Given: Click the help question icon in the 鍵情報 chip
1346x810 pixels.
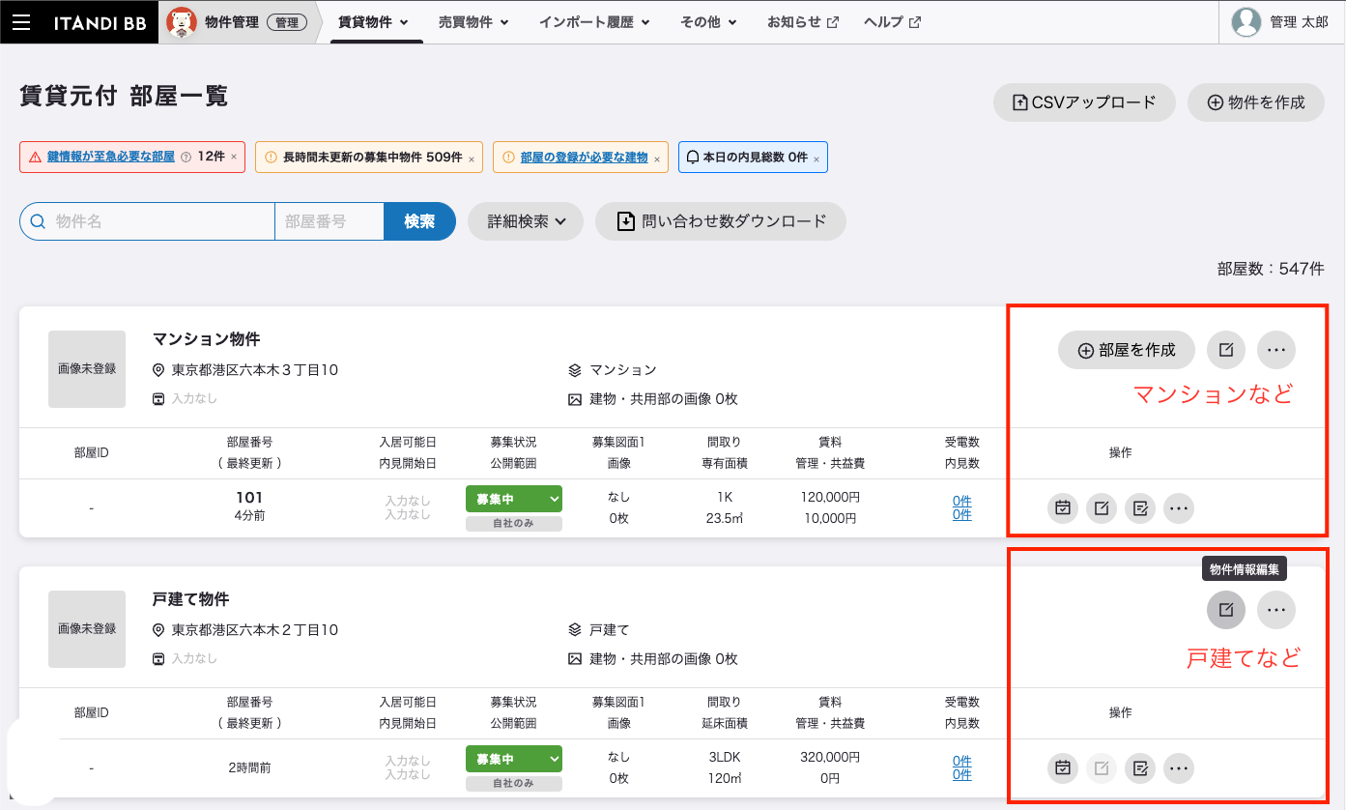Looking at the screenshot, I should pos(186,157).
